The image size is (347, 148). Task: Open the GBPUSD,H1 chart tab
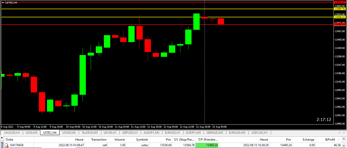[x=130, y=133]
